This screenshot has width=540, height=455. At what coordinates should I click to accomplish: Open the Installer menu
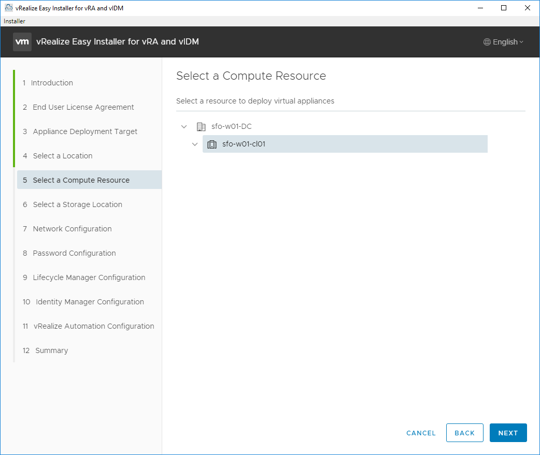(14, 21)
